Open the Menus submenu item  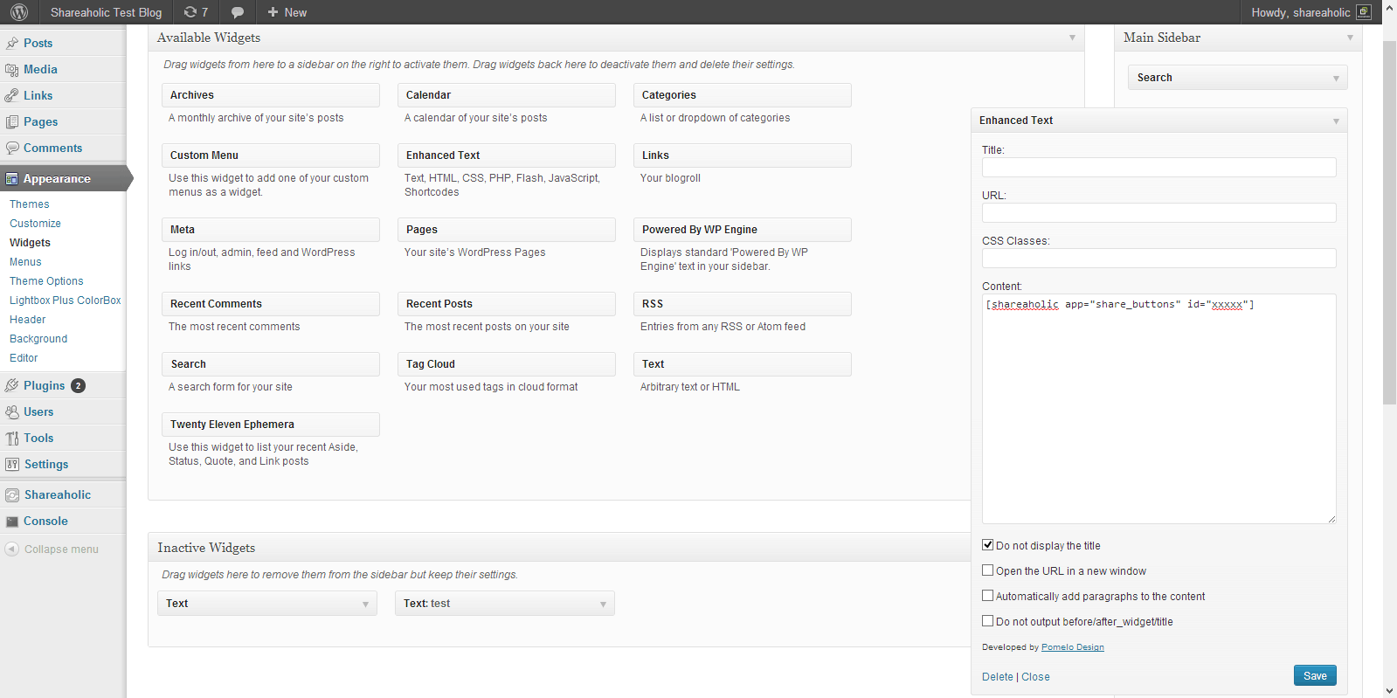point(25,262)
